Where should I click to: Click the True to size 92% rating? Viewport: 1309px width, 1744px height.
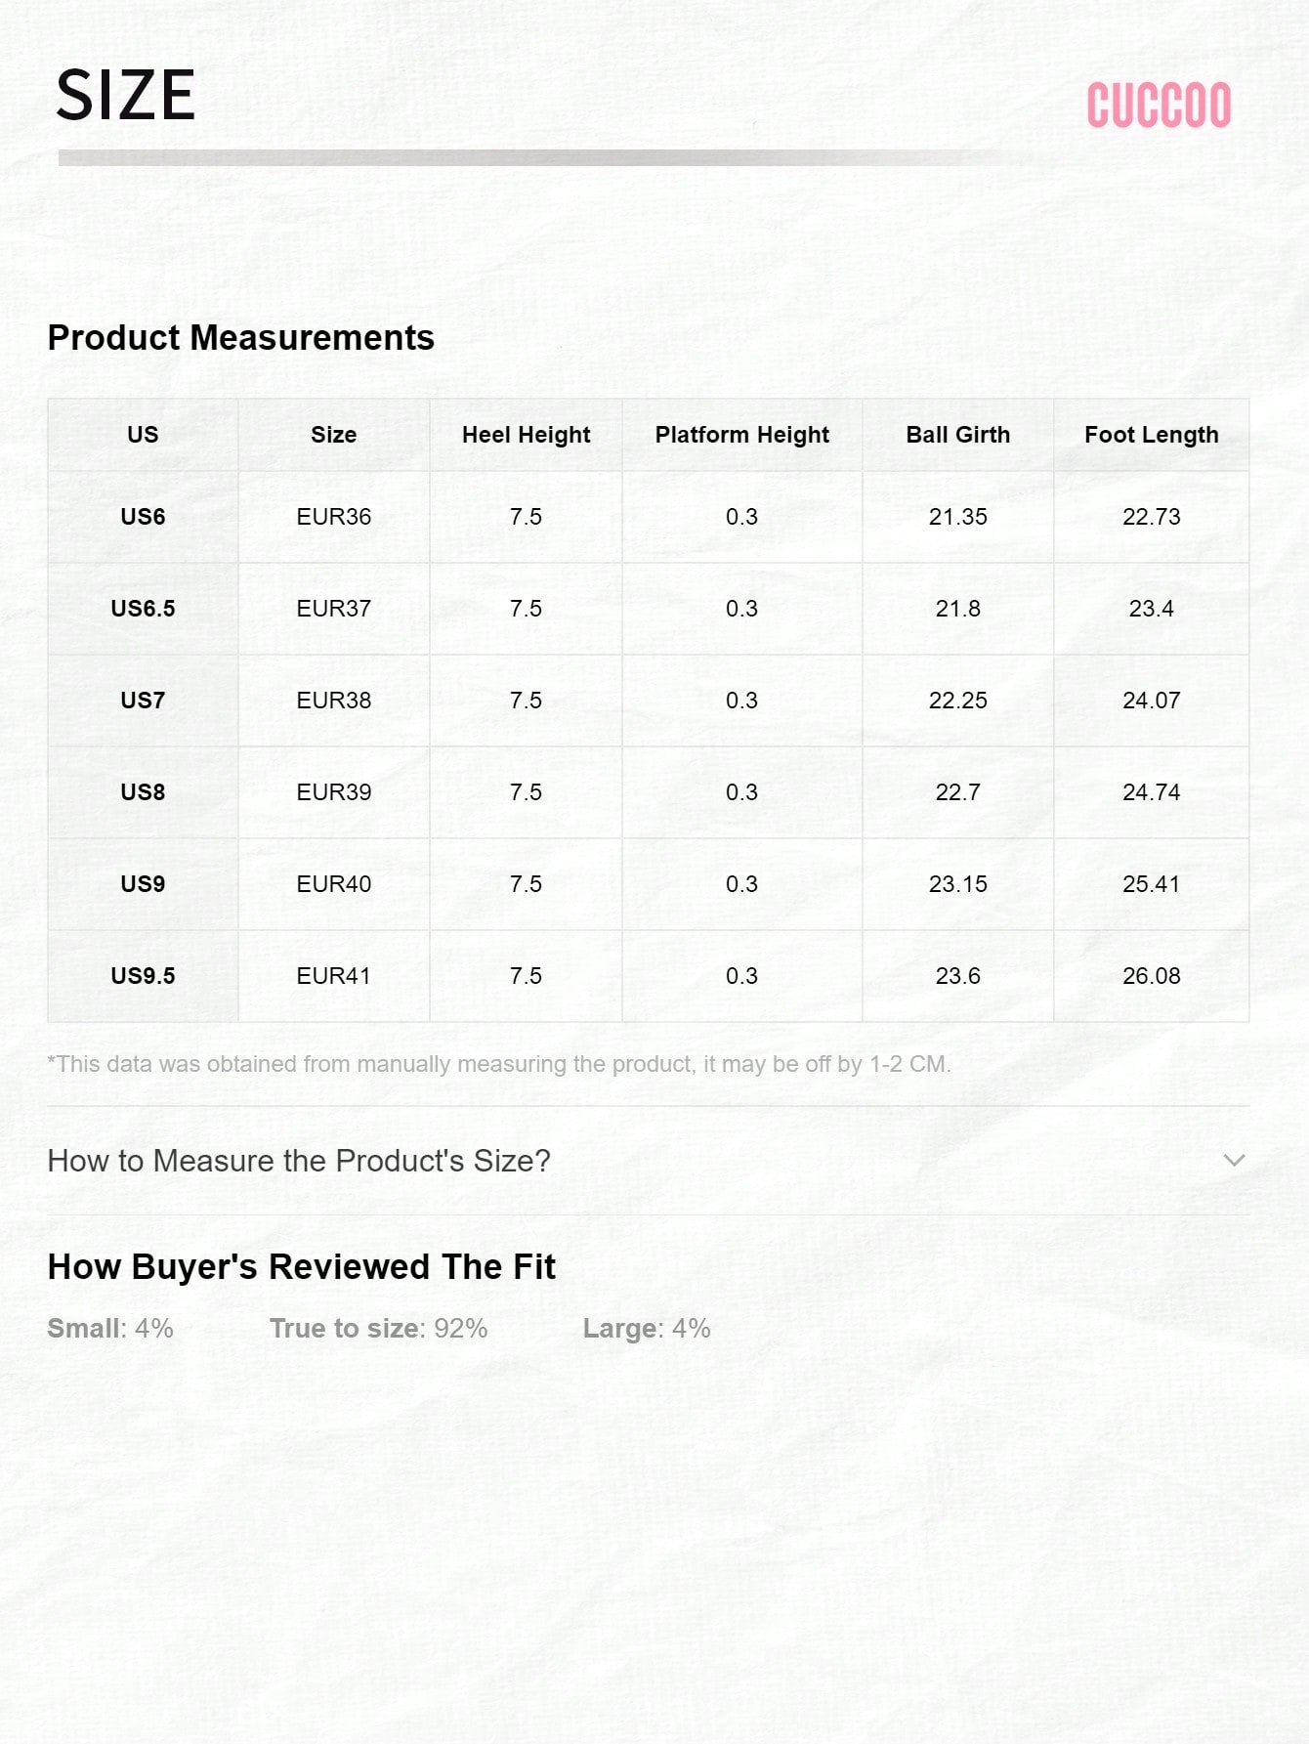tap(378, 1329)
